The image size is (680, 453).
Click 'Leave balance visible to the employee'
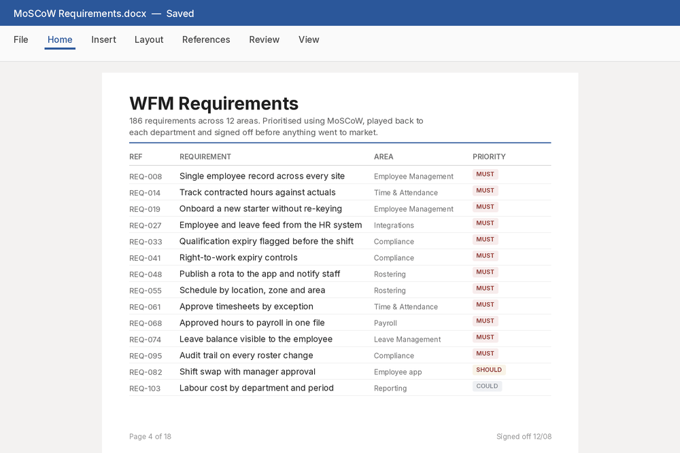pos(256,339)
